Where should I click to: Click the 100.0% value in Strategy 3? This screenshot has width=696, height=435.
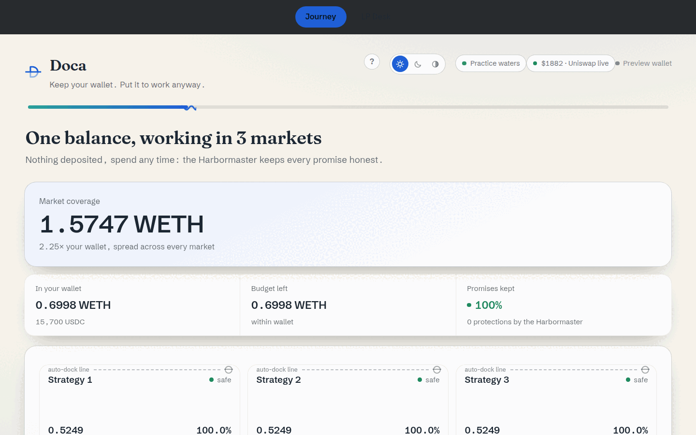[630, 430]
